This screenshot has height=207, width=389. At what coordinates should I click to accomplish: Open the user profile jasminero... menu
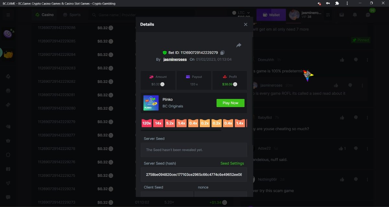pos(305,15)
